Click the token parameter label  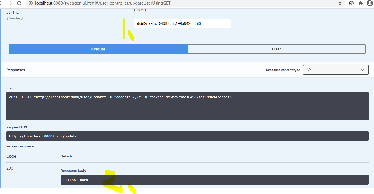(140, 10)
